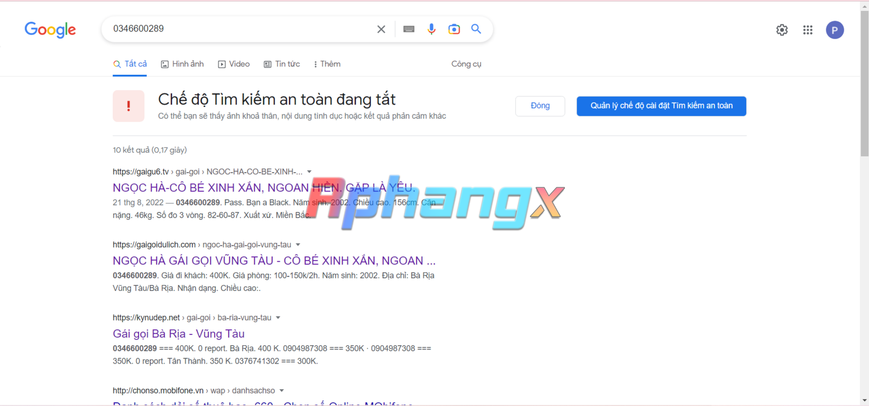869x406 pixels.
Task: Click the heading Chế độ Tìm kiếm an toàn đang tắt
Action: [277, 99]
